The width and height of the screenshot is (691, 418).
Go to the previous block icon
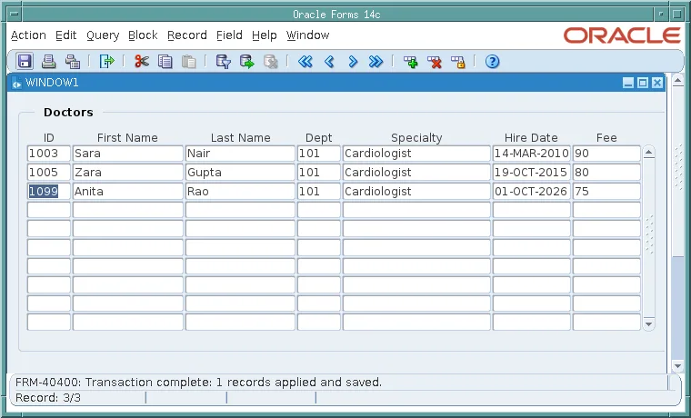coord(305,61)
